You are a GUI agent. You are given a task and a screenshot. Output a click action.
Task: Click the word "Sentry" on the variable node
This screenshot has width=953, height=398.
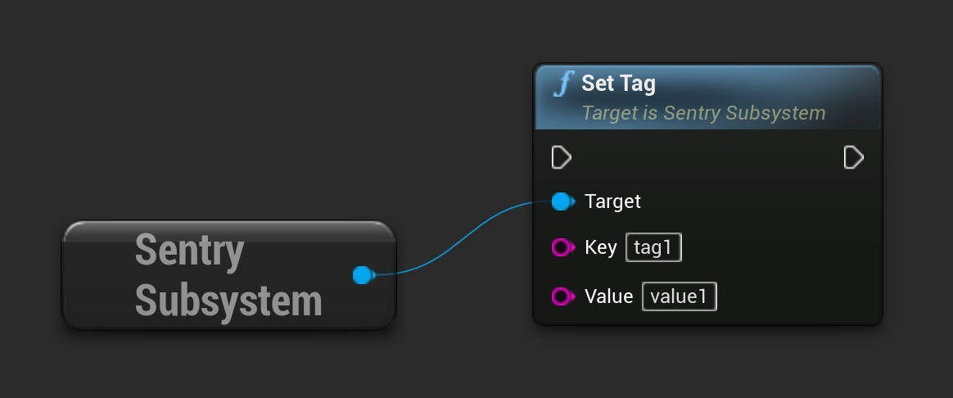coord(189,251)
